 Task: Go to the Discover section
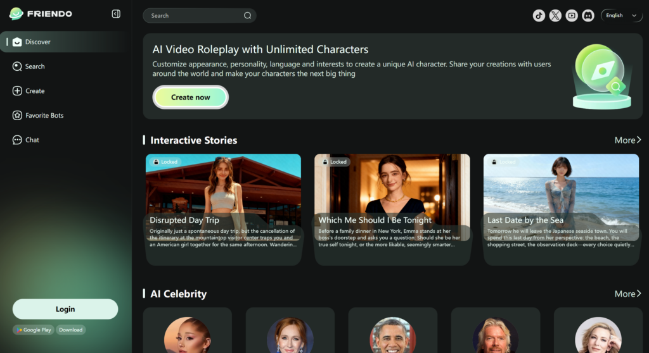click(38, 42)
